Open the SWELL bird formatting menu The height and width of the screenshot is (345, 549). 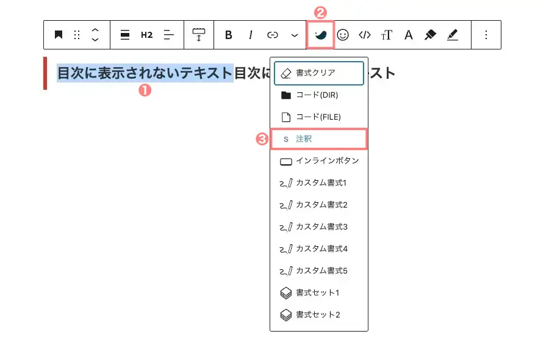(x=320, y=35)
